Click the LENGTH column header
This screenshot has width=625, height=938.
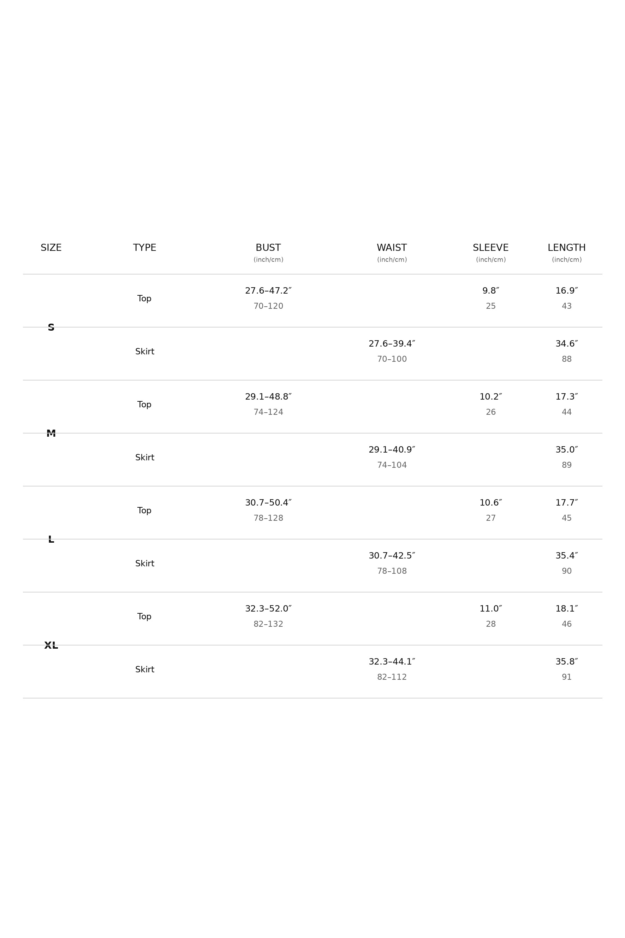[x=566, y=248]
